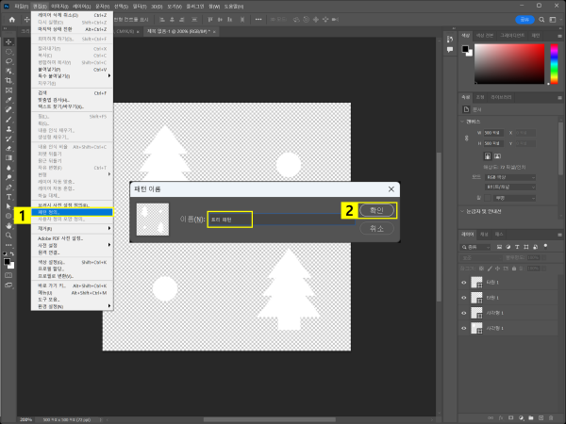Toggle the lock image pixels brush icon
This screenshot has width=566, height=424.
pos(490,269)
